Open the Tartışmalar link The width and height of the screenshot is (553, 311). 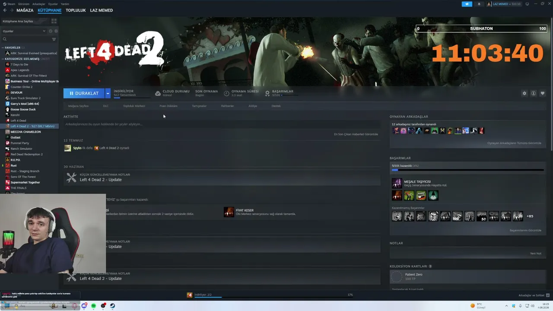[x=199, y=106]
